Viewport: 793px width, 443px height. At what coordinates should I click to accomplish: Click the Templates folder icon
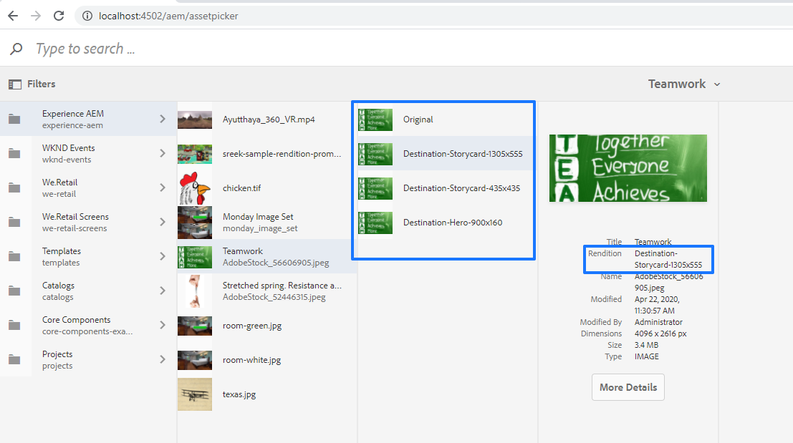tap(16, 256)
